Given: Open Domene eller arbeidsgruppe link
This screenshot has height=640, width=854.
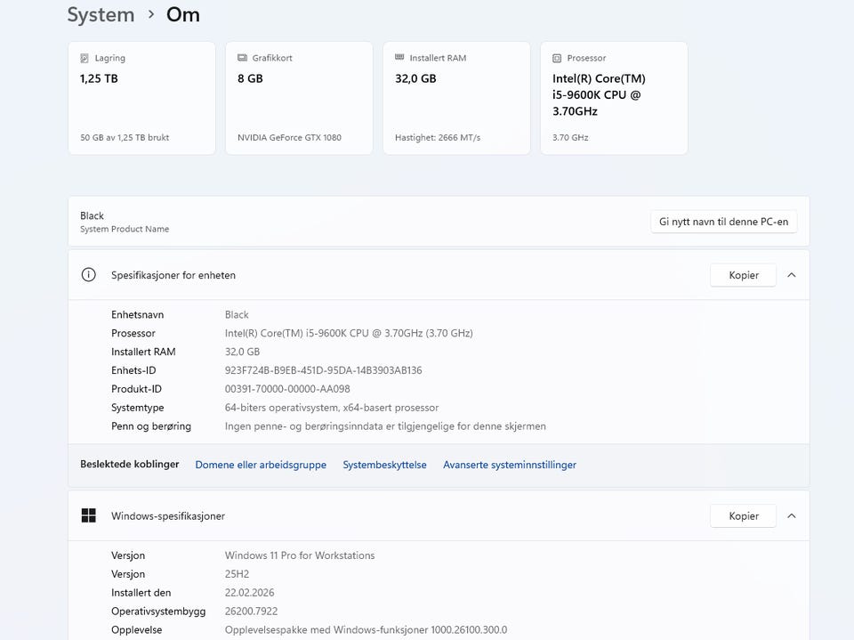Looking at the screenshot, I should point(261,465).
